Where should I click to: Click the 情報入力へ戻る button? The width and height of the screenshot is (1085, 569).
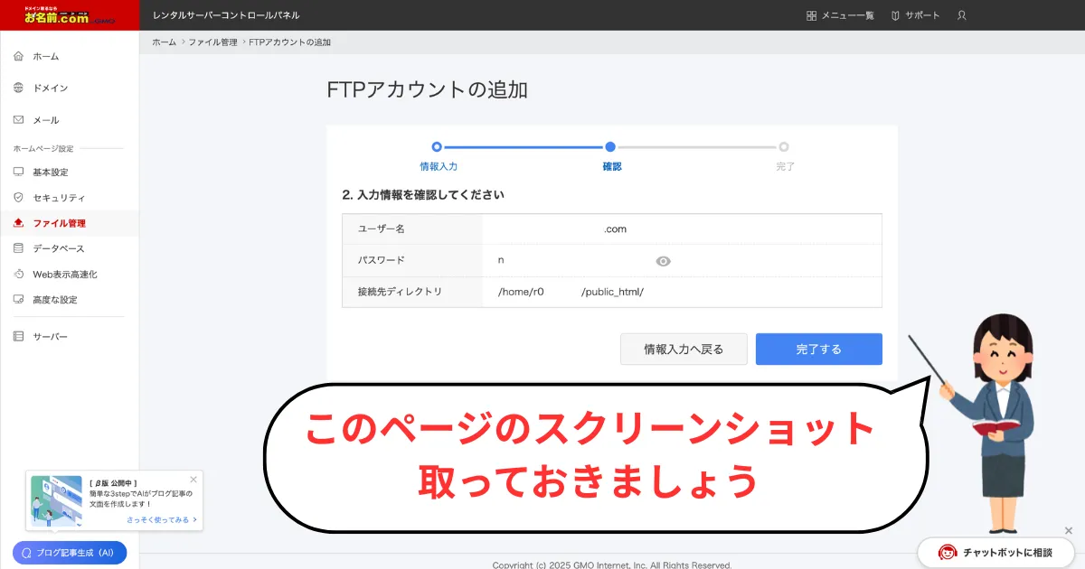click(684, 349)
